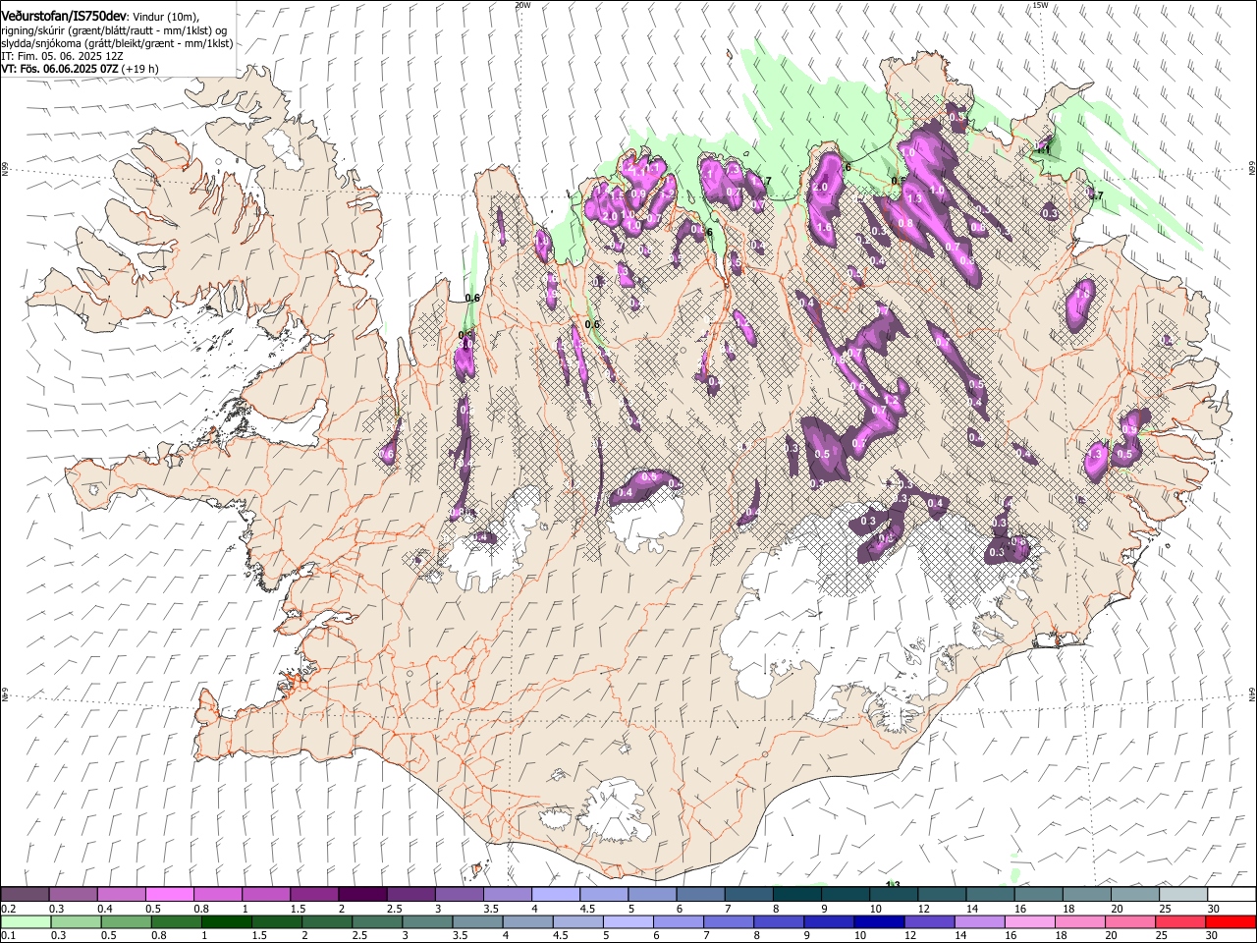Click the title text Veðurstofan/IS750dev

coord(63,17)
